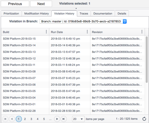Refresh the violation history table
The width and height of the screenshot is (149, 123).
[144, 119]
